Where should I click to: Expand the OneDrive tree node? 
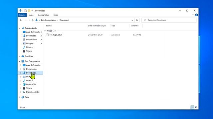[x=19, y=56]
